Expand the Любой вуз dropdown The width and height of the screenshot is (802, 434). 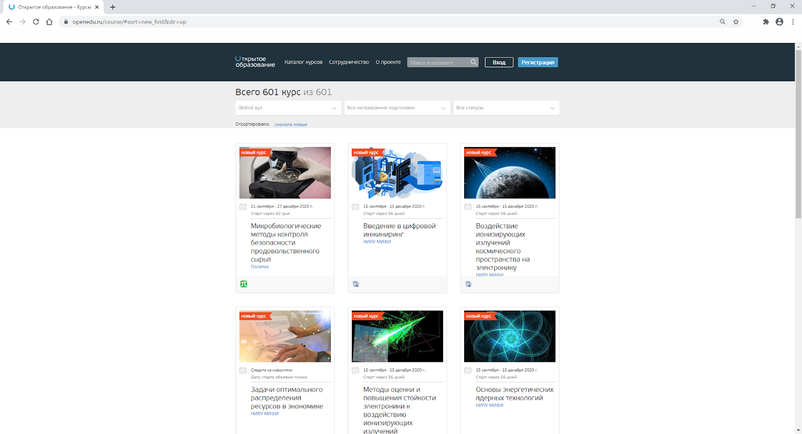point(287,108)
